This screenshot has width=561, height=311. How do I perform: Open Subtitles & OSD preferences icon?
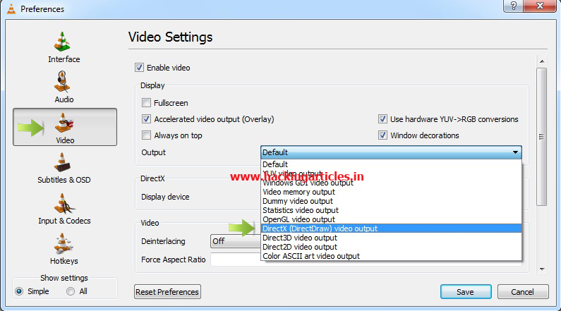(62, 163)
